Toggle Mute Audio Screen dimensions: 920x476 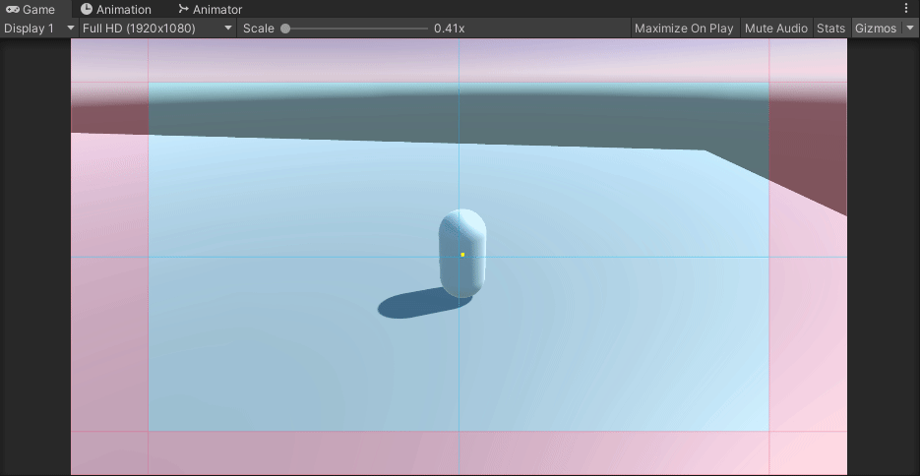pyautogui.click(x=776, y=29)
